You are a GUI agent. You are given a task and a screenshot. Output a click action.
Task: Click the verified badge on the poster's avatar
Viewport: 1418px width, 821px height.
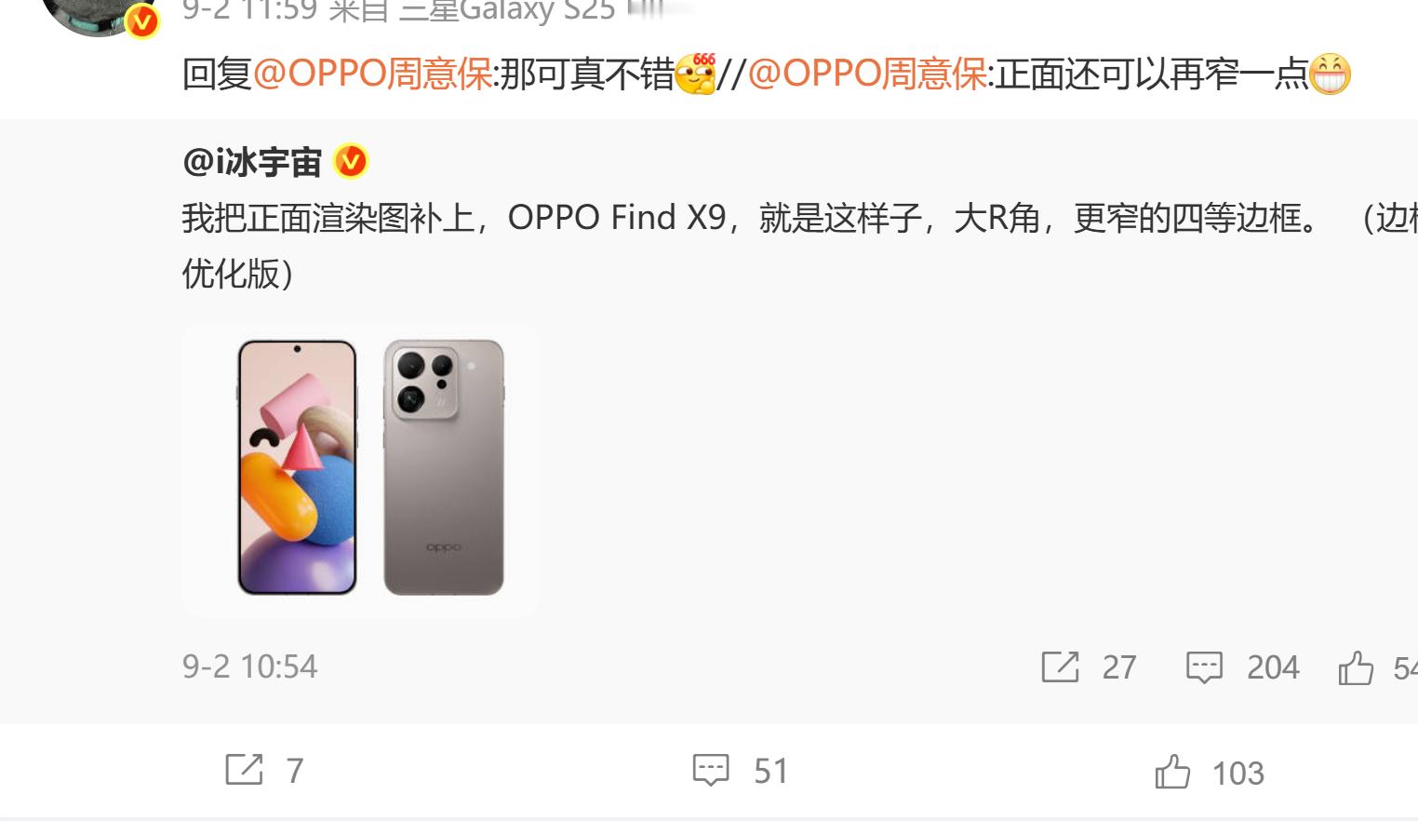click(141, 20)
